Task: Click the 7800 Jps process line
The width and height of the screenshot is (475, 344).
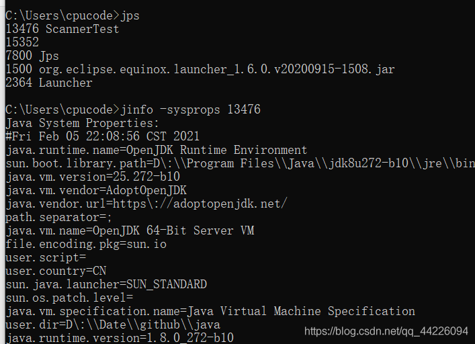Action: tap(32, 56)
